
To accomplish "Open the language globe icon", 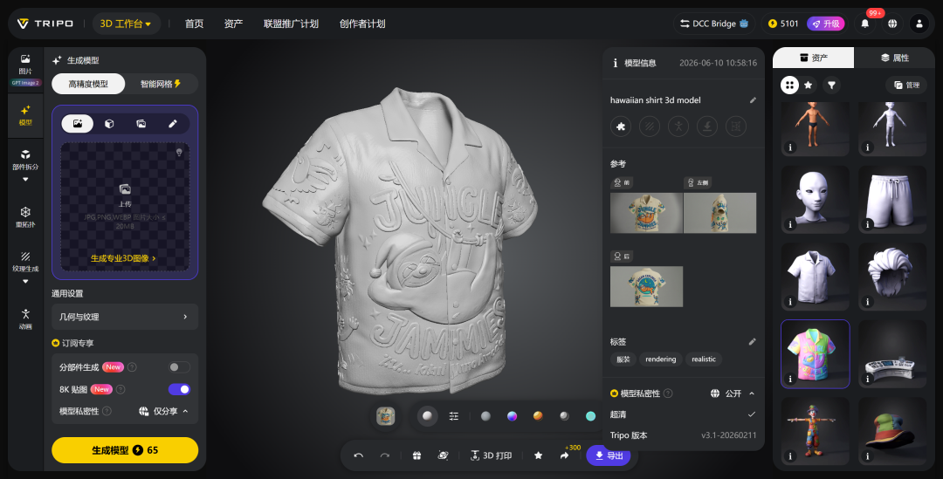I will tap(892, 24).
